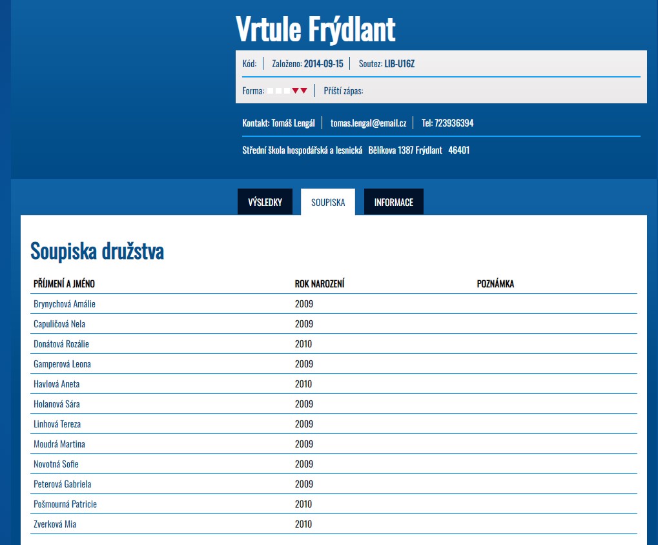Image resolution: width=658 pixels, height=545 pixels.
Task: Select player Donátová Rozálie
Action: (x=61, y=344)
